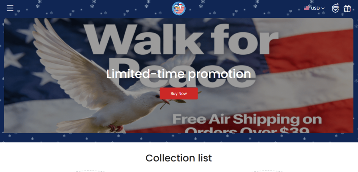358x172 pixels.
Task: Expand the USD currency dropdown
Action: click(x=314, y=8)
